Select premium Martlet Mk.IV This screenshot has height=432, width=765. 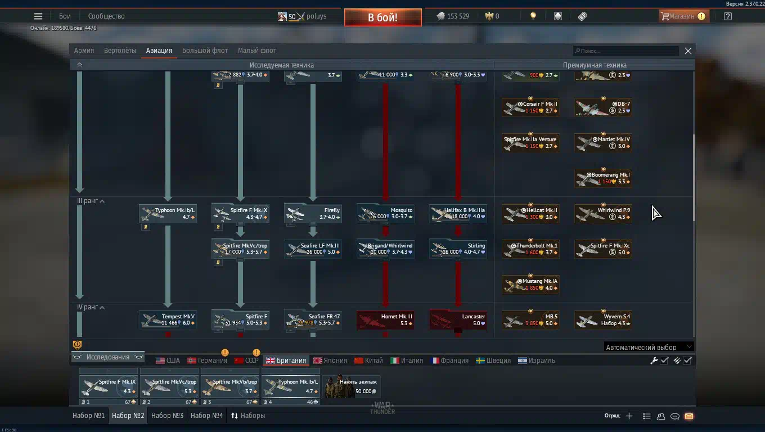pyautogui.click(x=603, y=143)
